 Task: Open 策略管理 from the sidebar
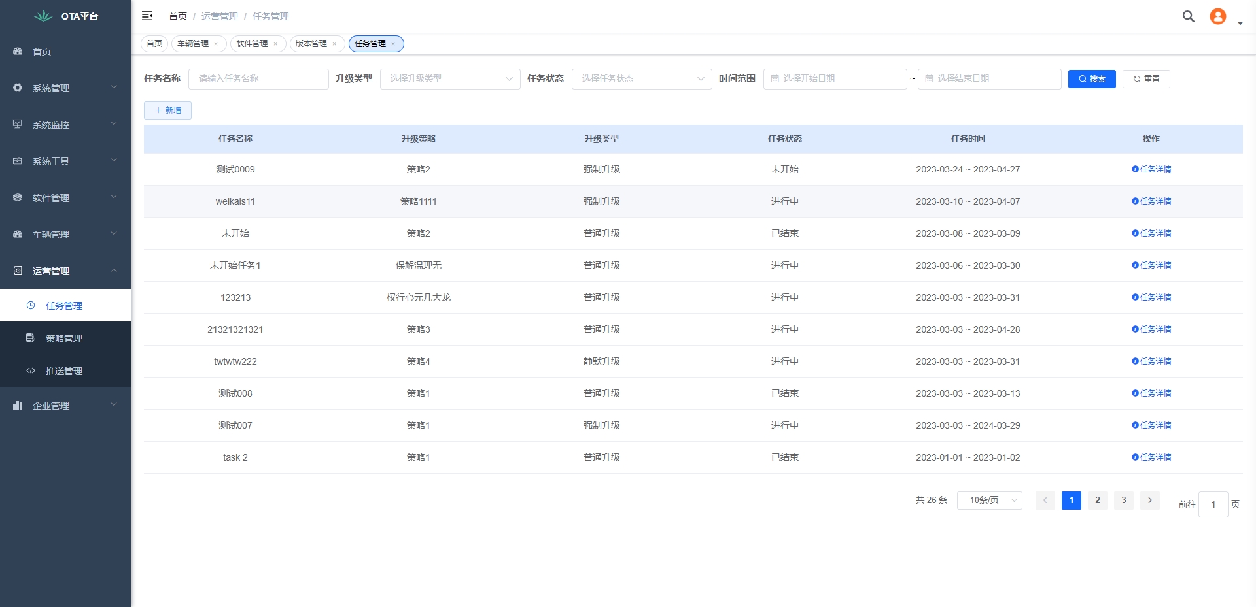[x=65, y=338]
